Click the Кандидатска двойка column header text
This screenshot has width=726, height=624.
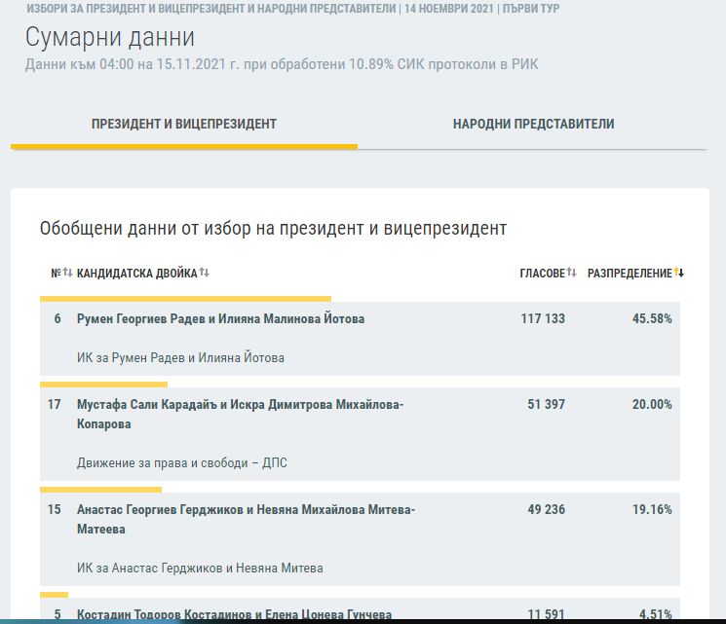[x=136, y=274]
